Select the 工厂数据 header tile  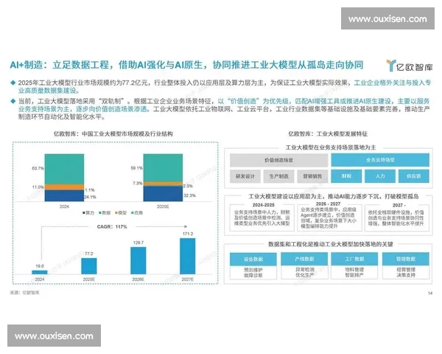pos(354,259)
